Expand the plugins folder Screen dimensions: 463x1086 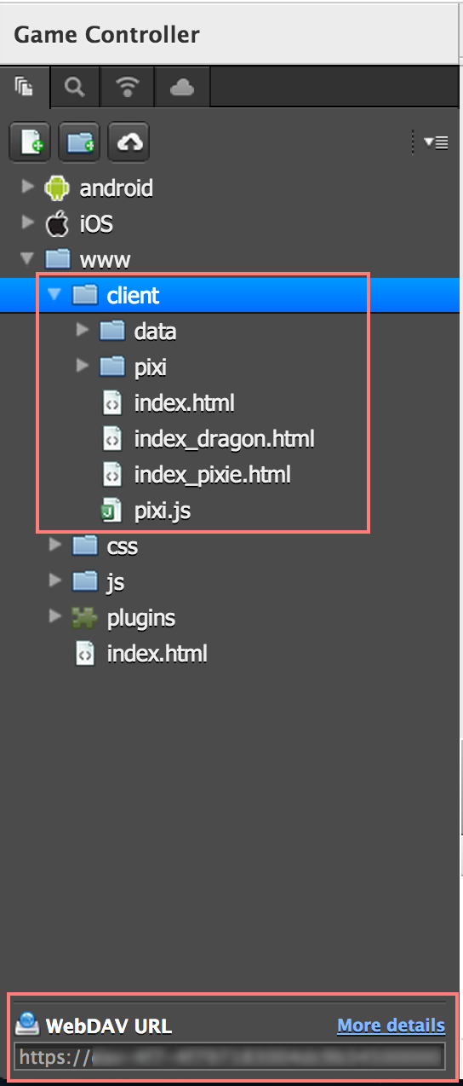pyautogui.click(x=55, y=616)
